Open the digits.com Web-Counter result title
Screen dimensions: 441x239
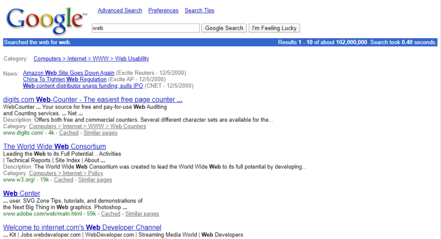pyautogui.click(x=93, y=100)
